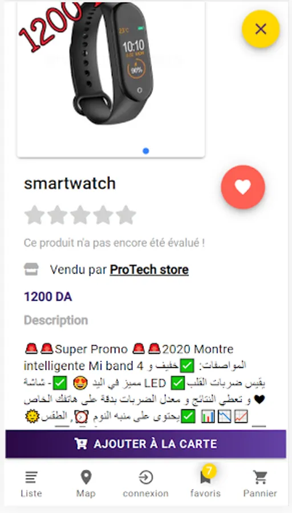Rate product with the third star

pyautogui.click(x=80, y=215)
